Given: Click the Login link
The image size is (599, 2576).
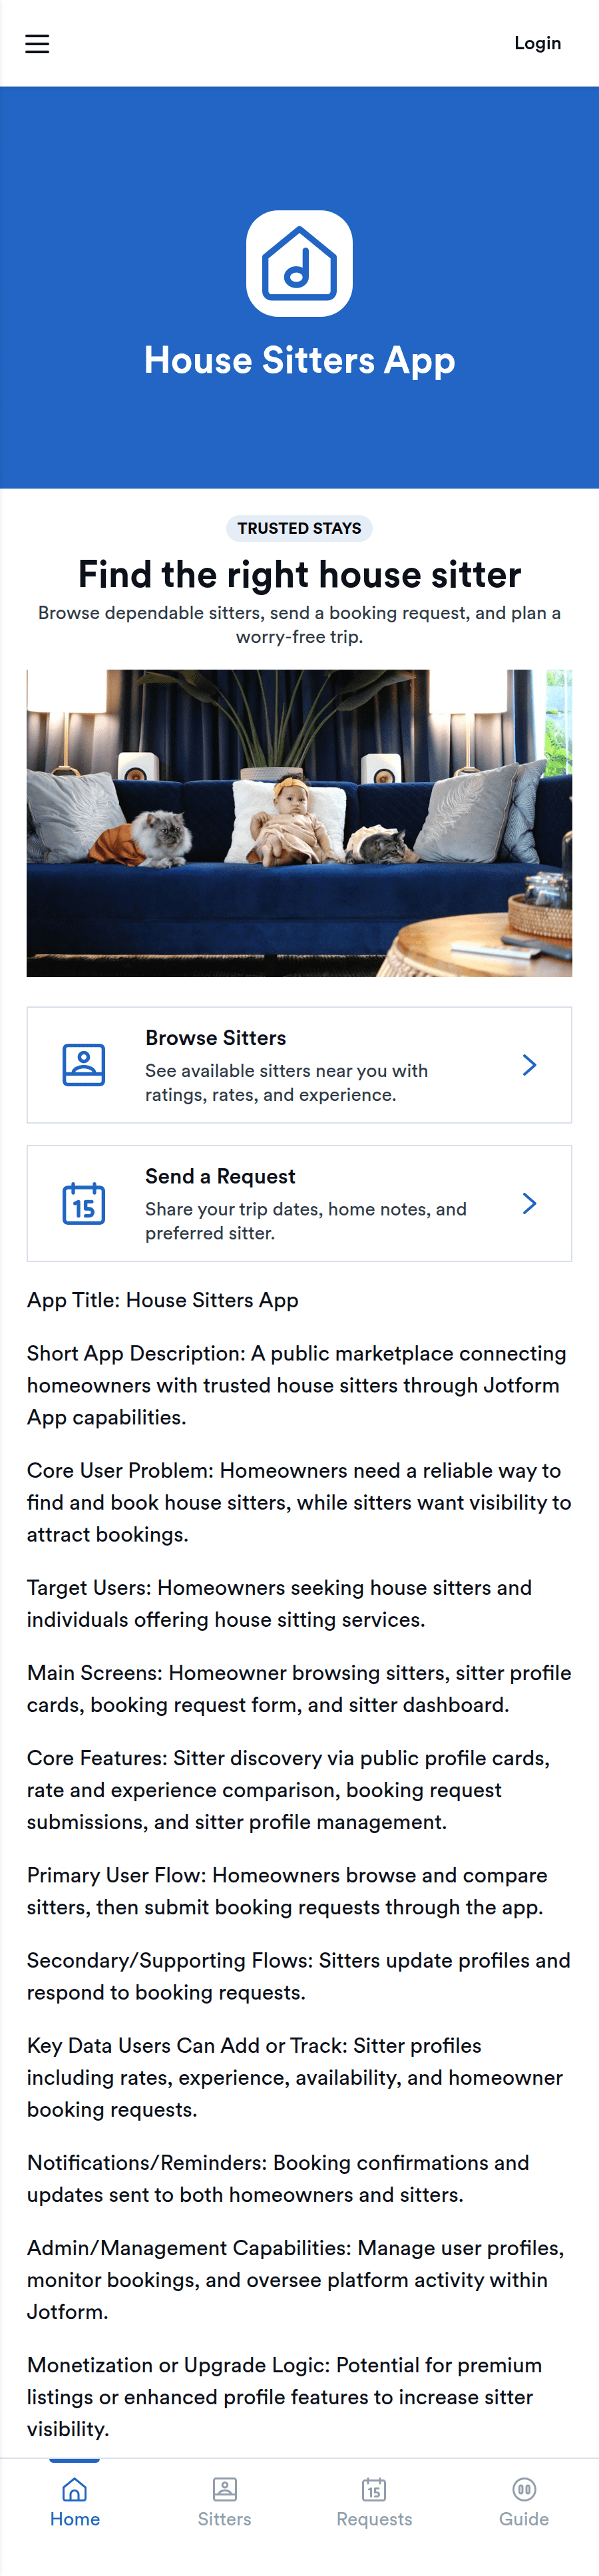Looking at the screenshot, I should click(x=537, y=43).
